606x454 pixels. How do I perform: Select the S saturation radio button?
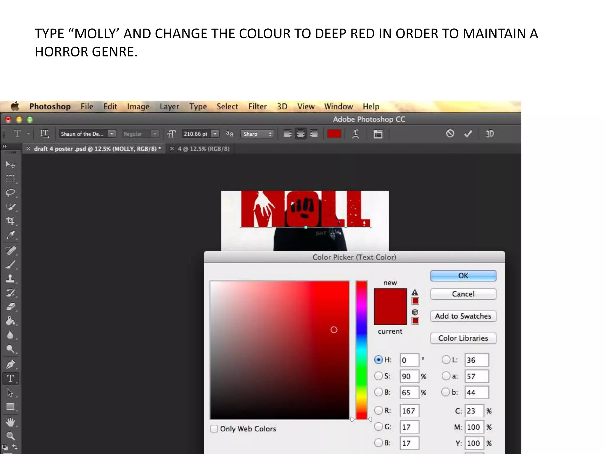(x=378, y=376)
